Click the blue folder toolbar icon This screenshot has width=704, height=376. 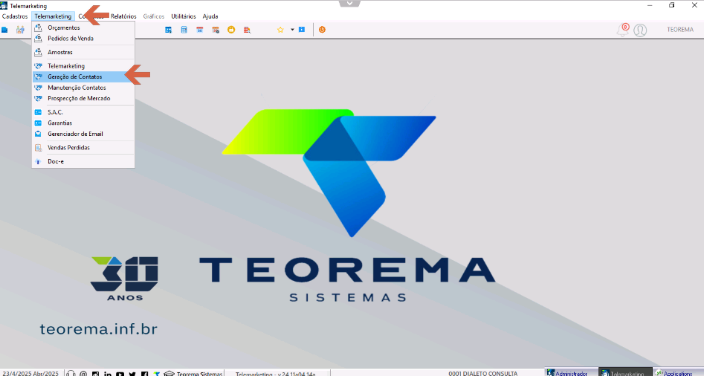point(4,30)
